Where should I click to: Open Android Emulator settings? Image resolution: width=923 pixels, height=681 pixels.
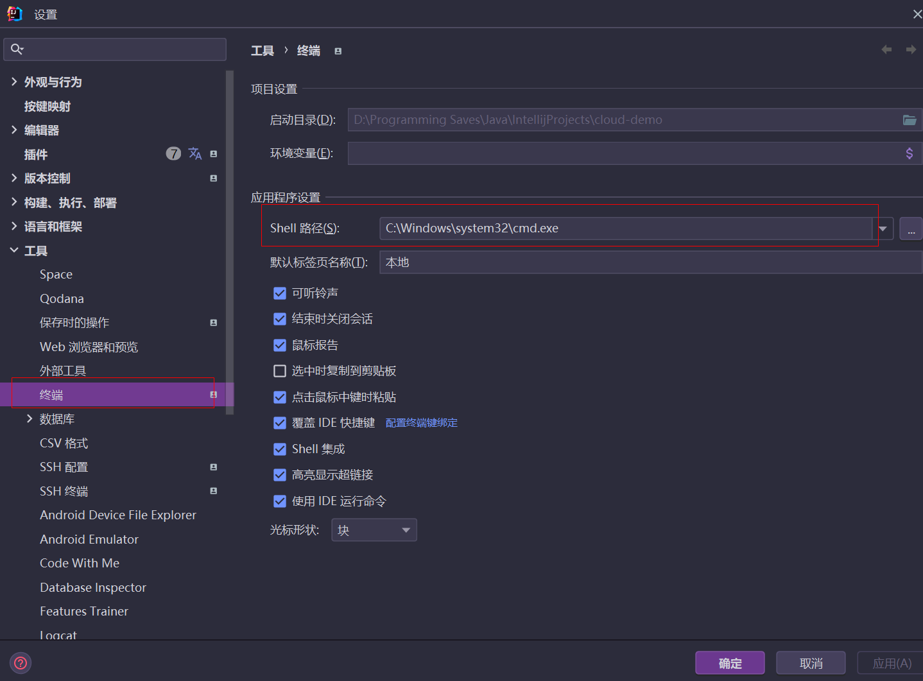point(89,539)
